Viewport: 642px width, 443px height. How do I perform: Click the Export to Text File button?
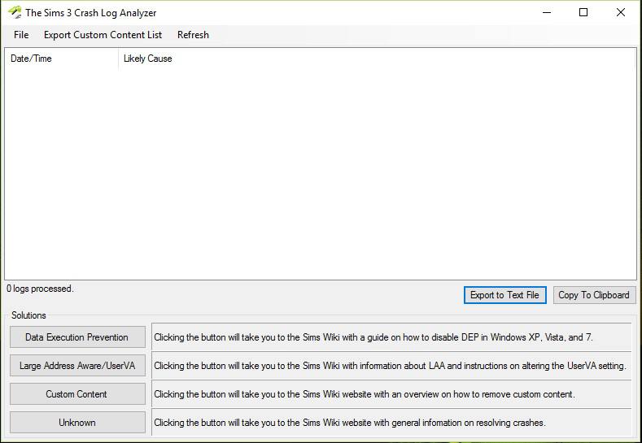[x=504, y=295]
